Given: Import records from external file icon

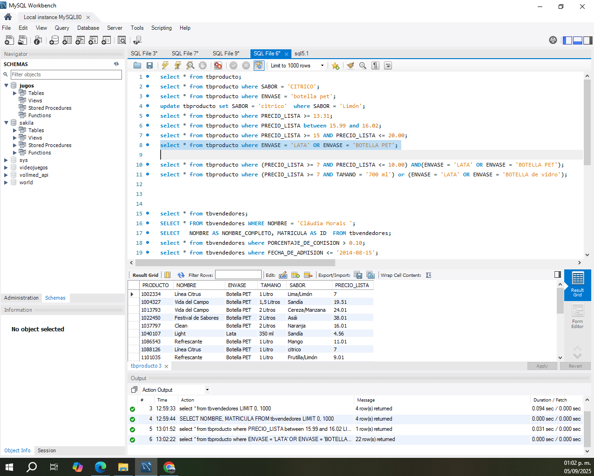Looking at the screenshot, I should (x=371, y=275).
